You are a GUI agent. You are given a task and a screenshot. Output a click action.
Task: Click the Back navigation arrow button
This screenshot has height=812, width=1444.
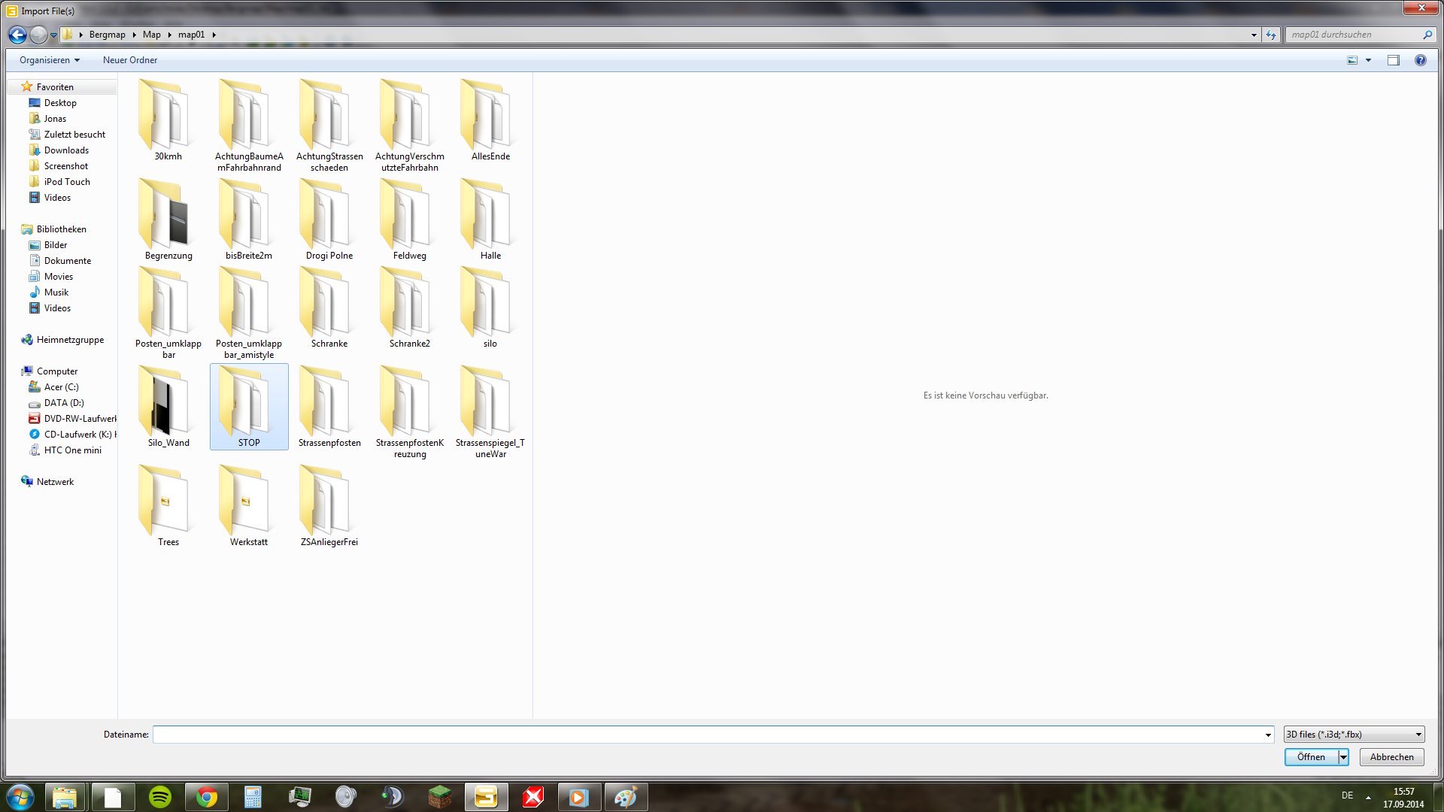click(x=17, y=35)
